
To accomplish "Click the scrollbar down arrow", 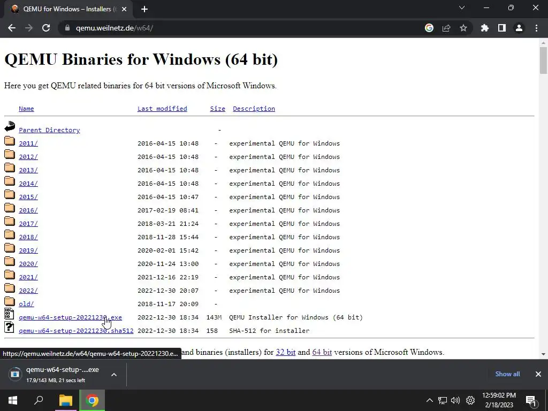I will pyautogui.click(x=543, y=354).
